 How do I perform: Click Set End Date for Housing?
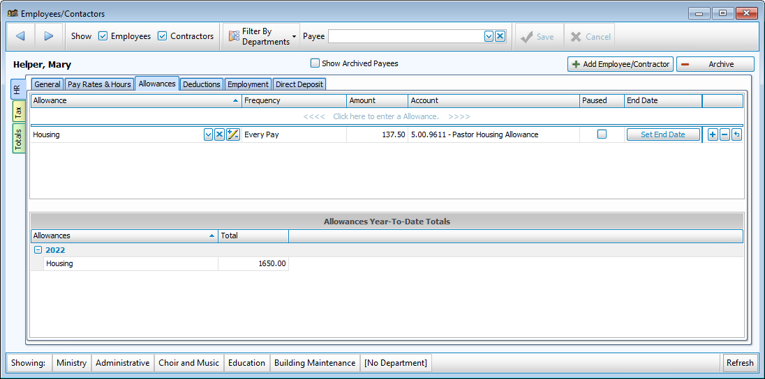tap(662, 134)
